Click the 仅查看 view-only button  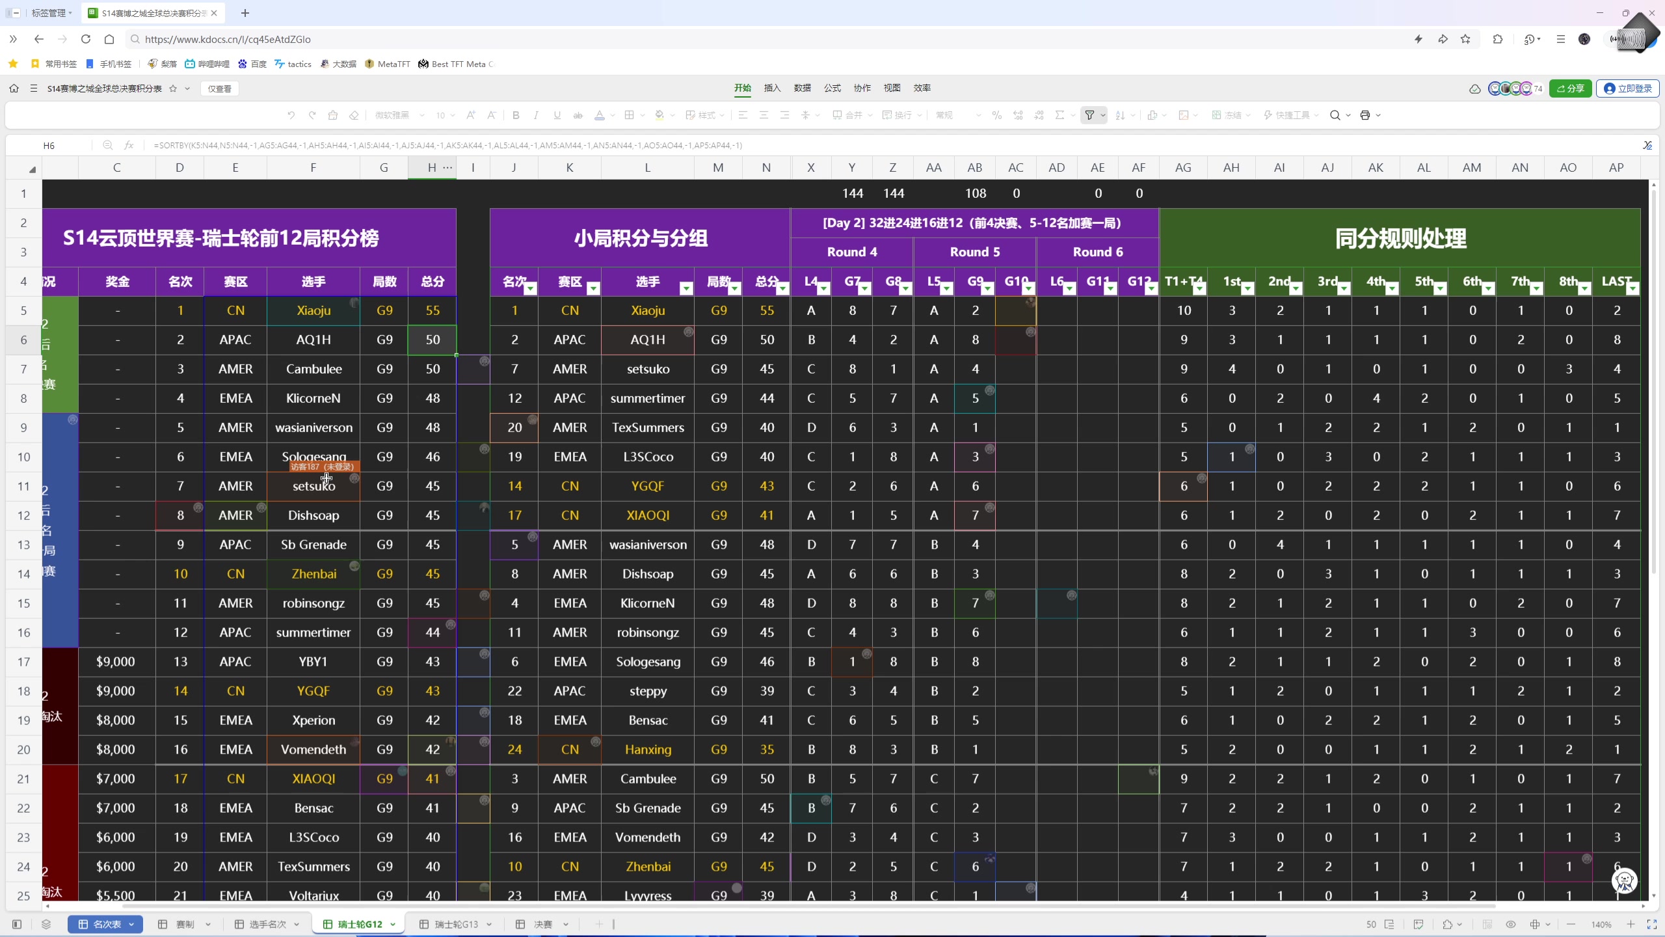219,88
